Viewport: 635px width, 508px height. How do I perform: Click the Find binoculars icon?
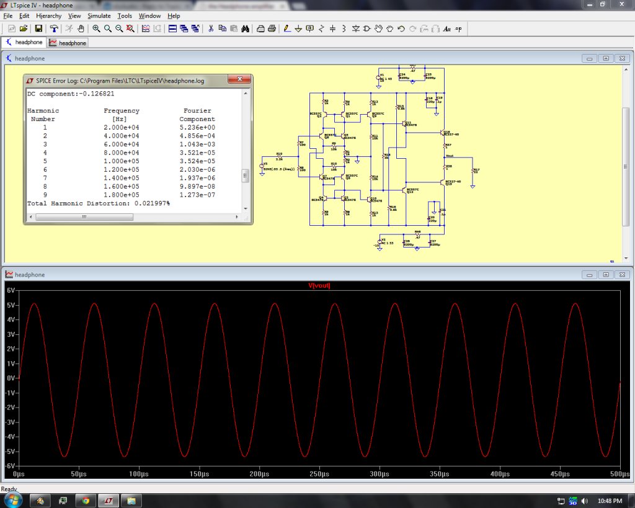(x=245, y=29)
